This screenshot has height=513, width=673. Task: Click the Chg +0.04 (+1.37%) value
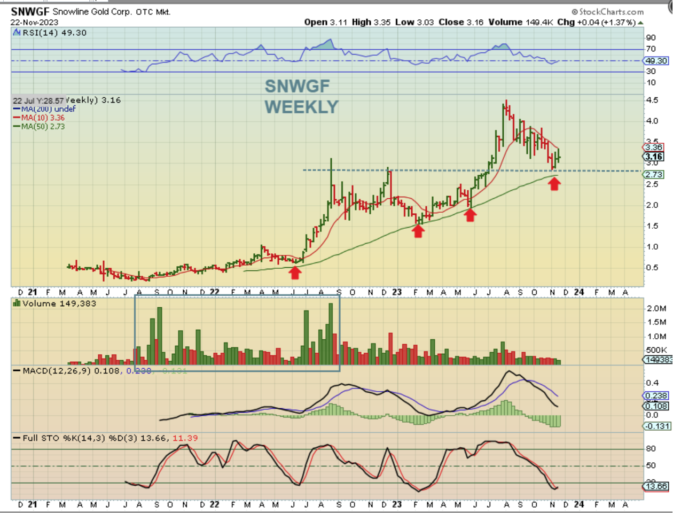coord(596,22)
